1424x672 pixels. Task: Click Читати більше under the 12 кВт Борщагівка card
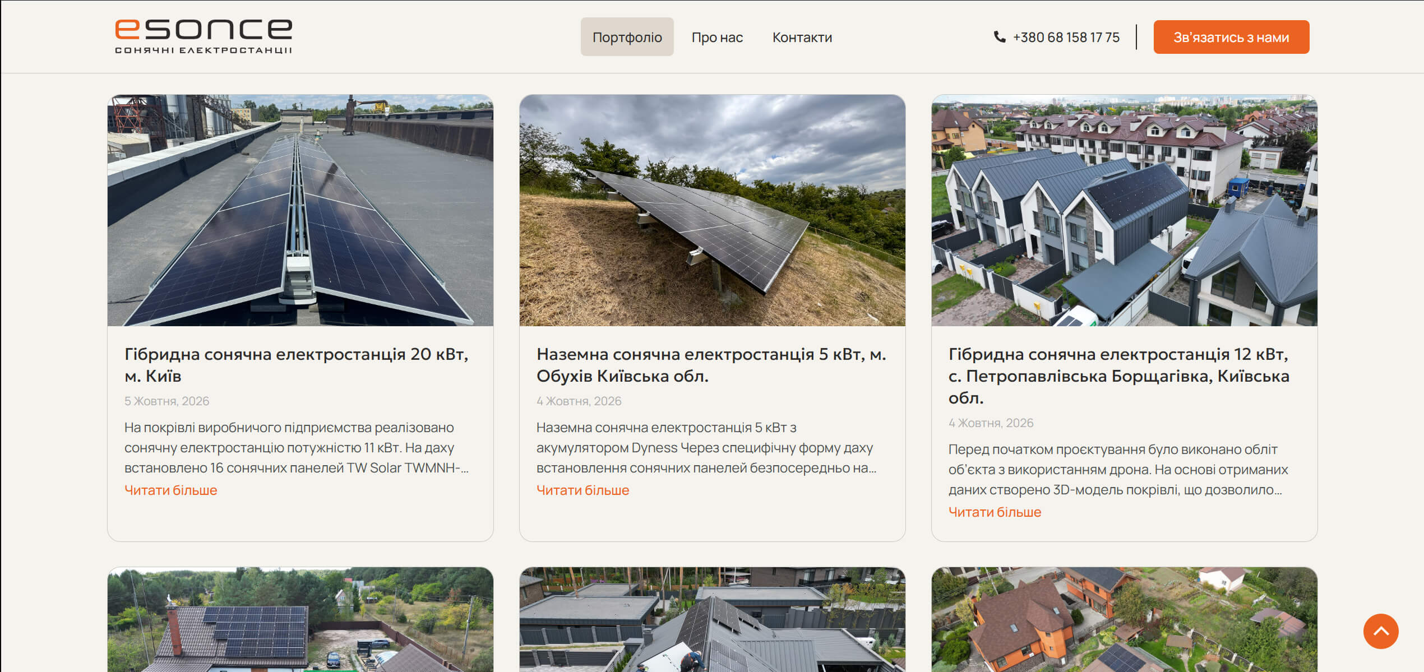point(995,512)
